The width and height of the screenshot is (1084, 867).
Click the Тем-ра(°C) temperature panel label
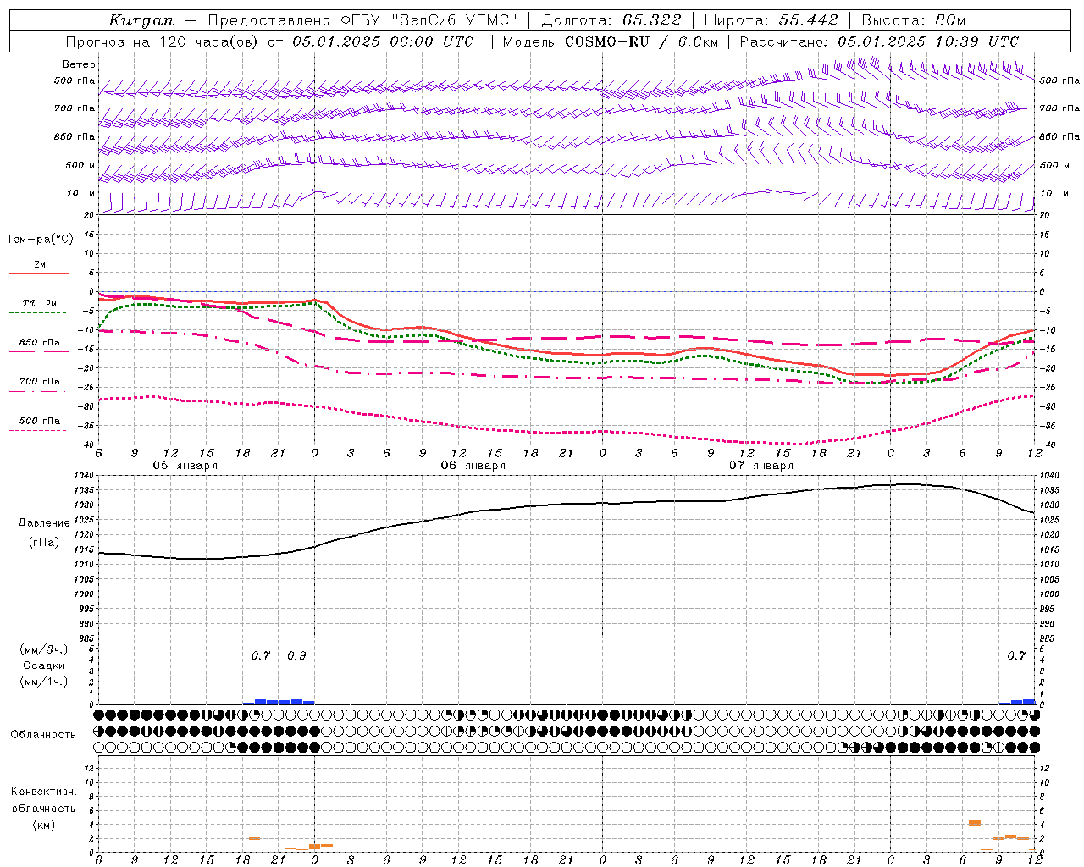click(40, 239)
